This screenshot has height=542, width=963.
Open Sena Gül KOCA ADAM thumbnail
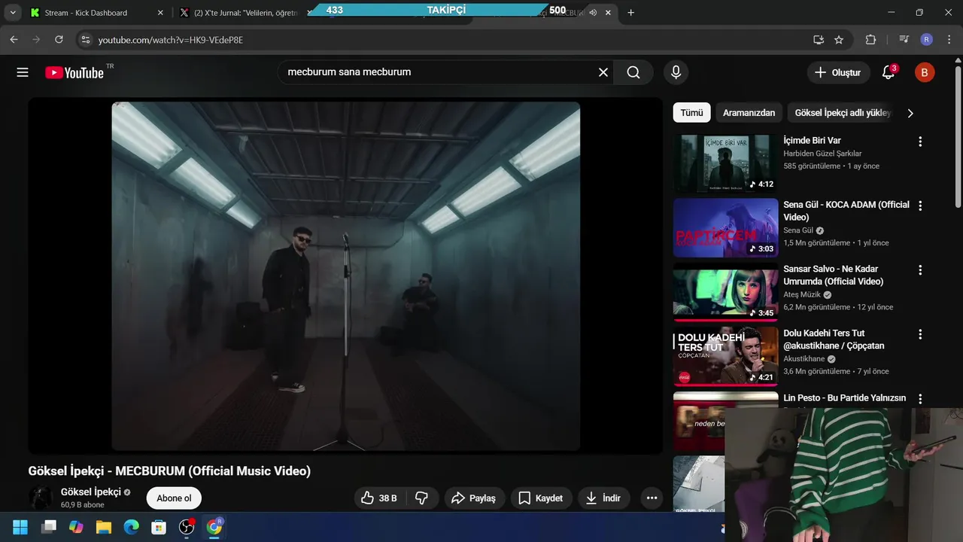point(725,228)
